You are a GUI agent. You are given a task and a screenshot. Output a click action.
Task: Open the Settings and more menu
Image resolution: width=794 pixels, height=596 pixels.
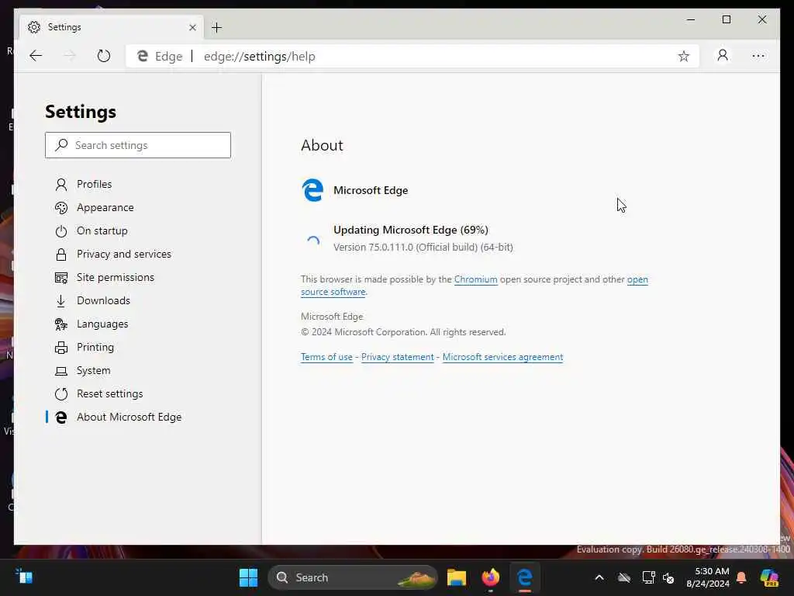tap(758, 56)
